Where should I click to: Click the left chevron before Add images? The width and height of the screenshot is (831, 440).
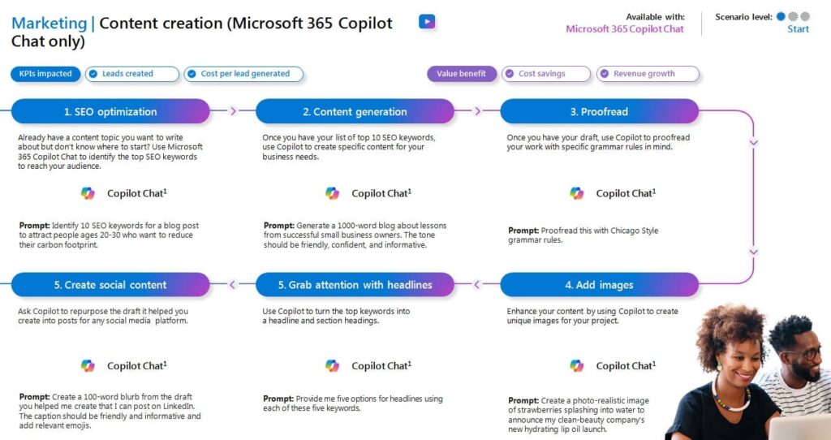[477, 284]
